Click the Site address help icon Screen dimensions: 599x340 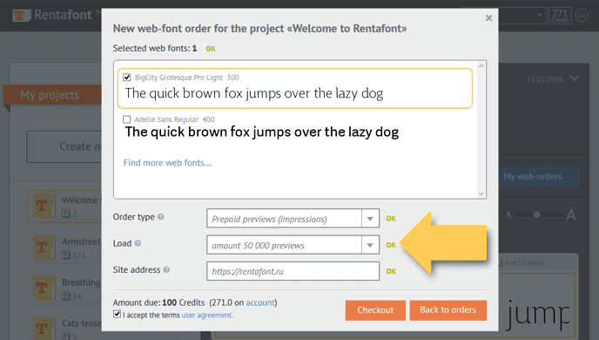[166, 269]
